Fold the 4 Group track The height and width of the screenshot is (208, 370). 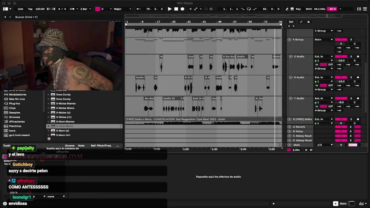click(x=289, y=40)
